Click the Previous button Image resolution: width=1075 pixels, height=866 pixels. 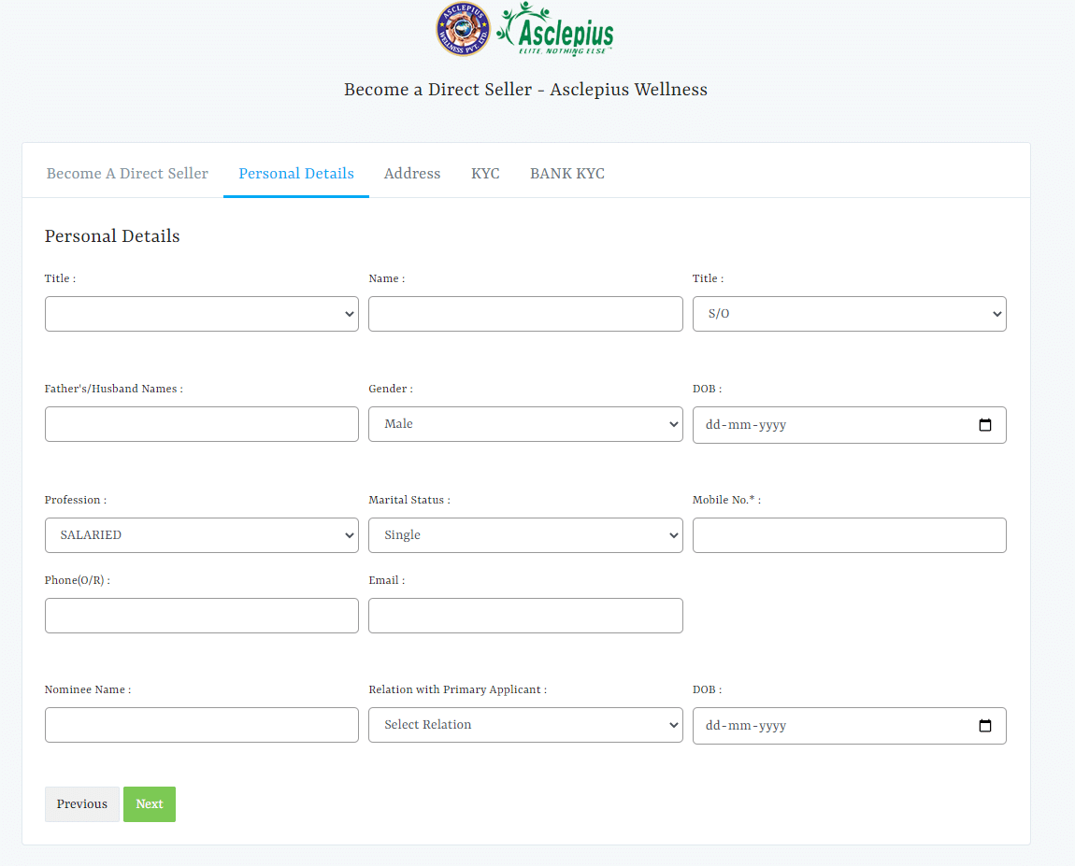click(x=82, y=804)
